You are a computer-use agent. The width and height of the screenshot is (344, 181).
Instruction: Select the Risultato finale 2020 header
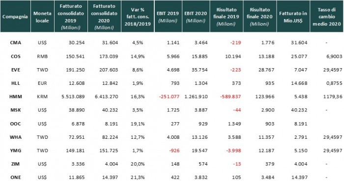[x=260, y=16]
